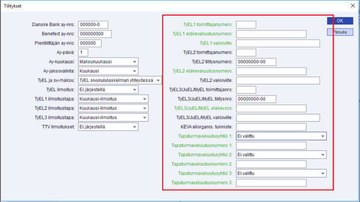The height and width of the screenshot is (202, 360).
Task: Expand the Ay-jaksovalinta dropdown
Action: tap(135, 71)
